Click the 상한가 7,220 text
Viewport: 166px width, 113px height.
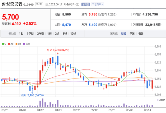[x=107, y=14]
